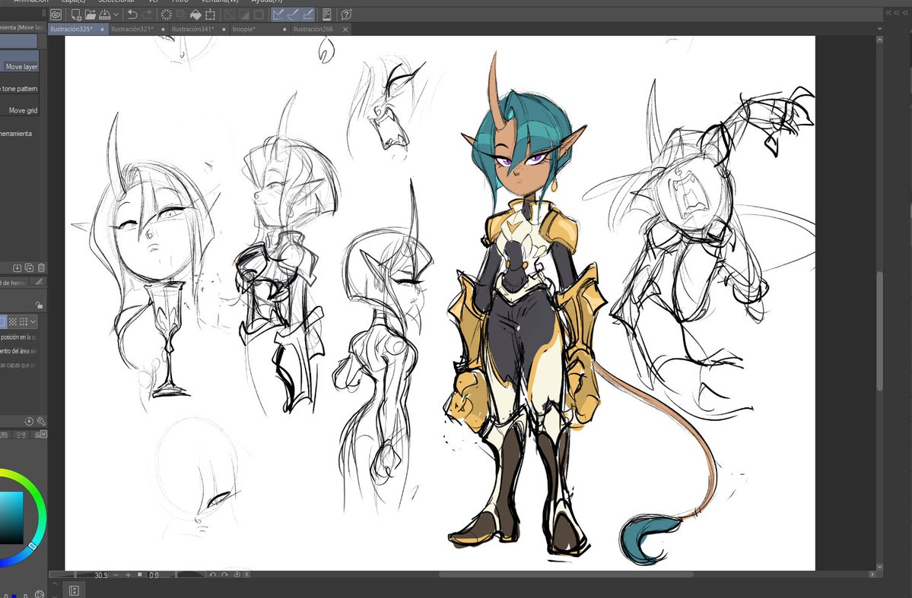The width and height of the screenshot is (912, 598).
Task: Expand the move target options dropdown
Action: point(33,322)
